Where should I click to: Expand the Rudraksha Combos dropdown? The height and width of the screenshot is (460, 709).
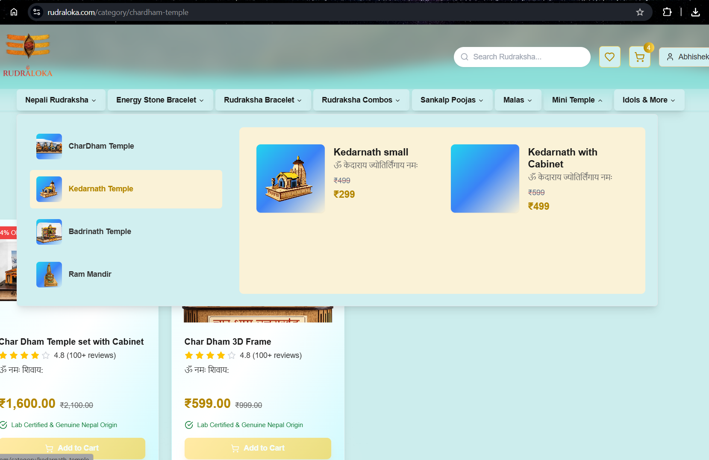point(361,100)
